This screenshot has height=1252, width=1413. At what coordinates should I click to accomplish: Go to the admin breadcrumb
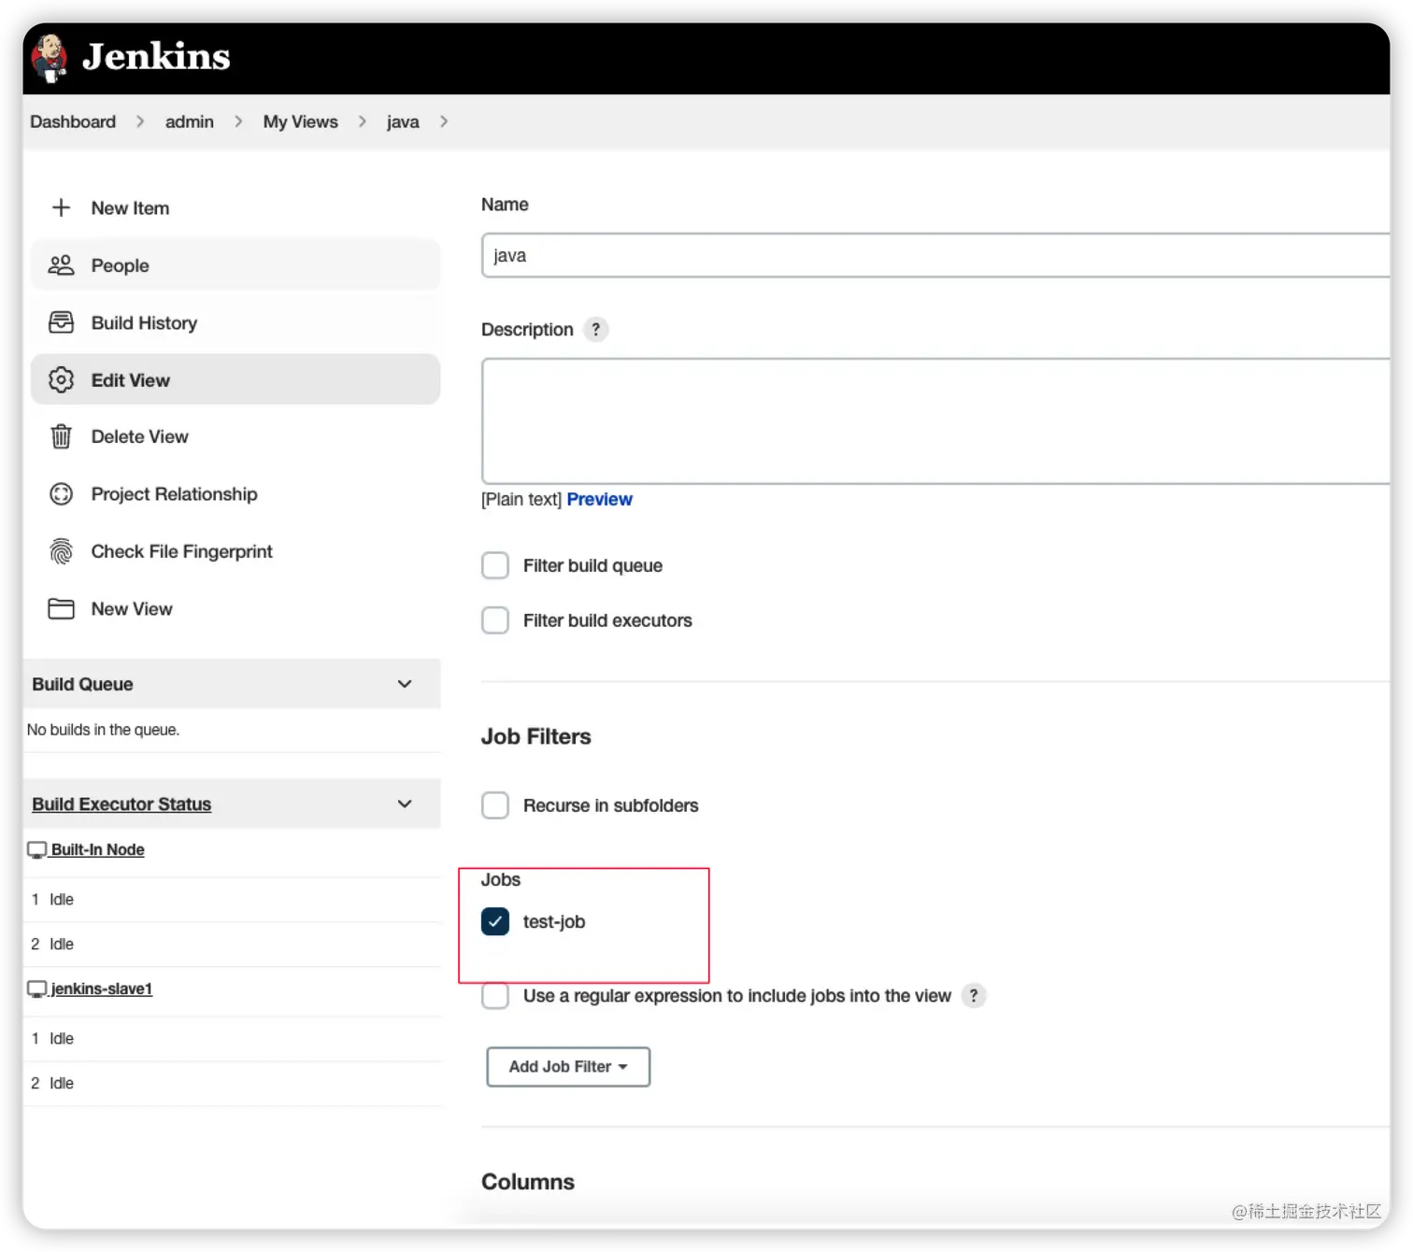[x=190, y=121]
